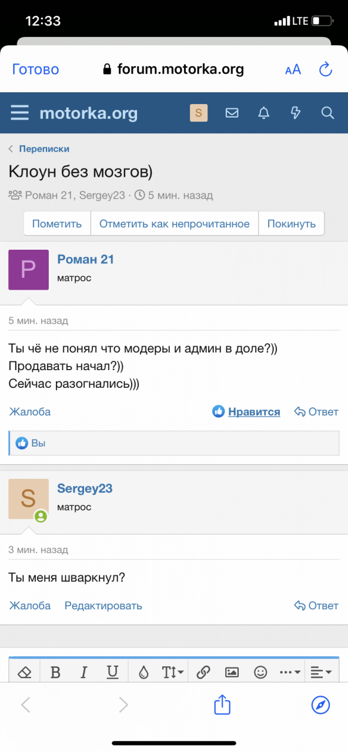Open the text color drop picker
The height and width of the screenshot is (752, 348).
coord(143,672)
